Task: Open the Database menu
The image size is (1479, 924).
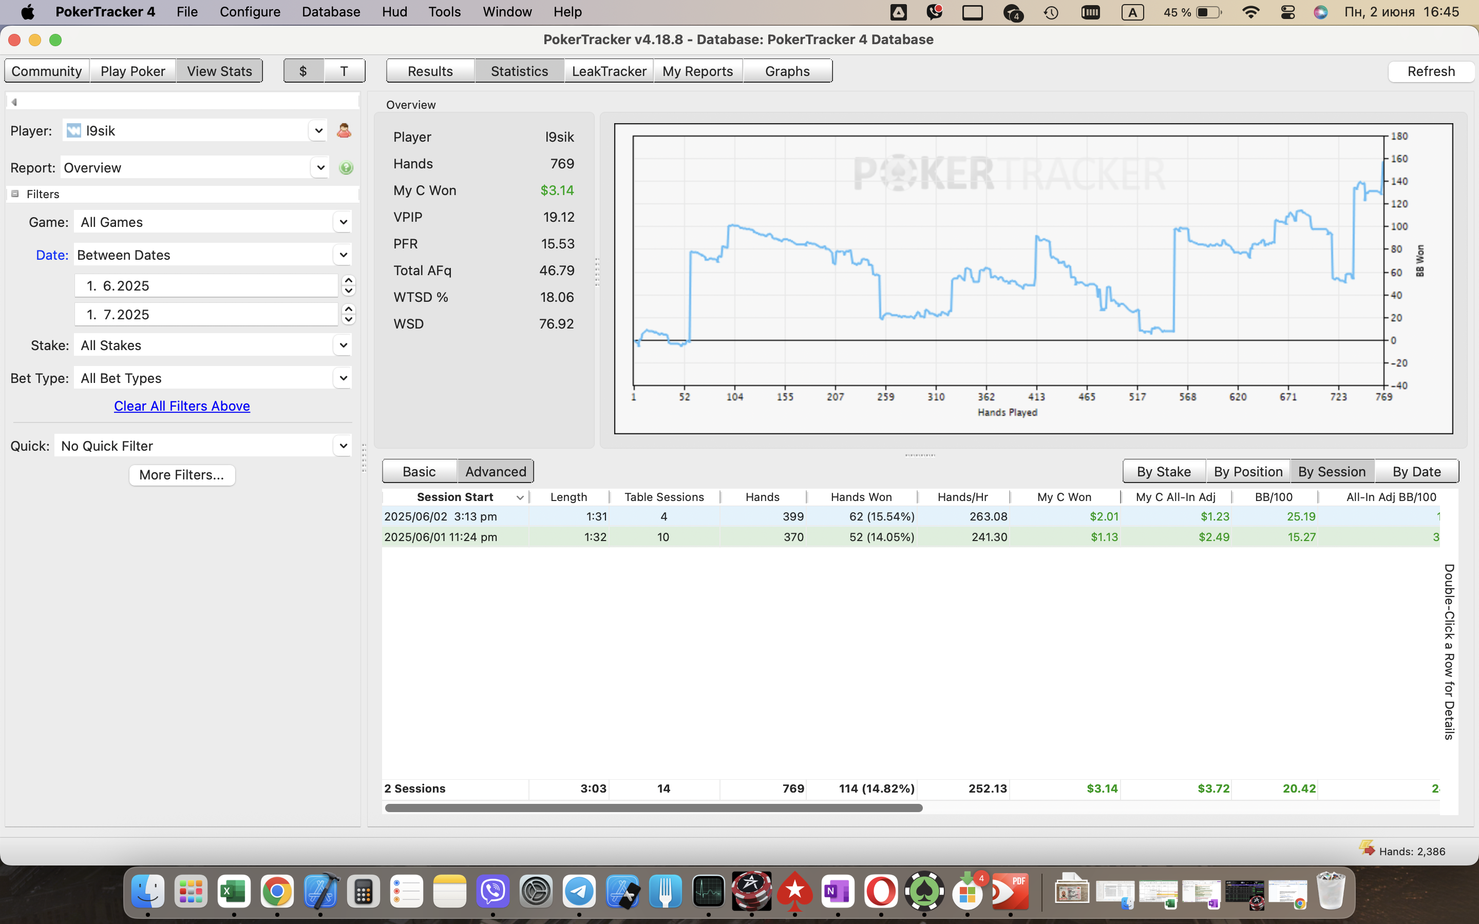Action: (331, 12)
